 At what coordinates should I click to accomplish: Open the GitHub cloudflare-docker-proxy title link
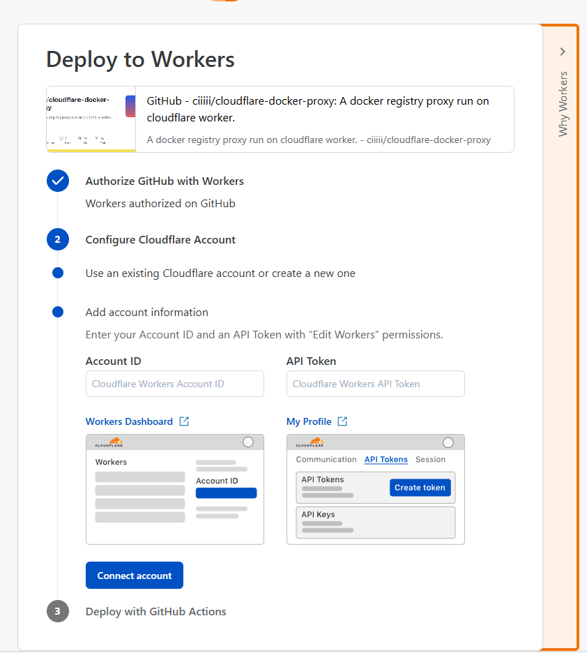point(317,109)
